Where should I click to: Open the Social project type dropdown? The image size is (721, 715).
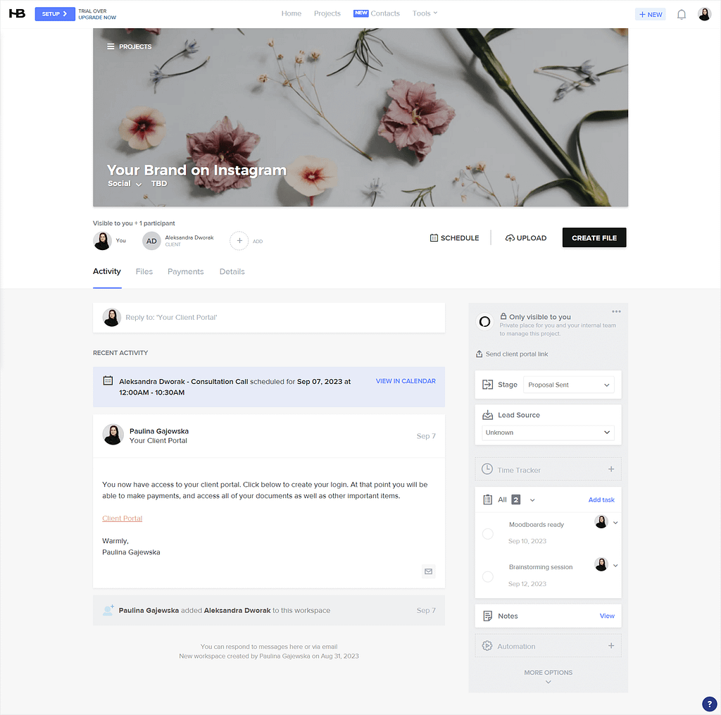point(125,184)
